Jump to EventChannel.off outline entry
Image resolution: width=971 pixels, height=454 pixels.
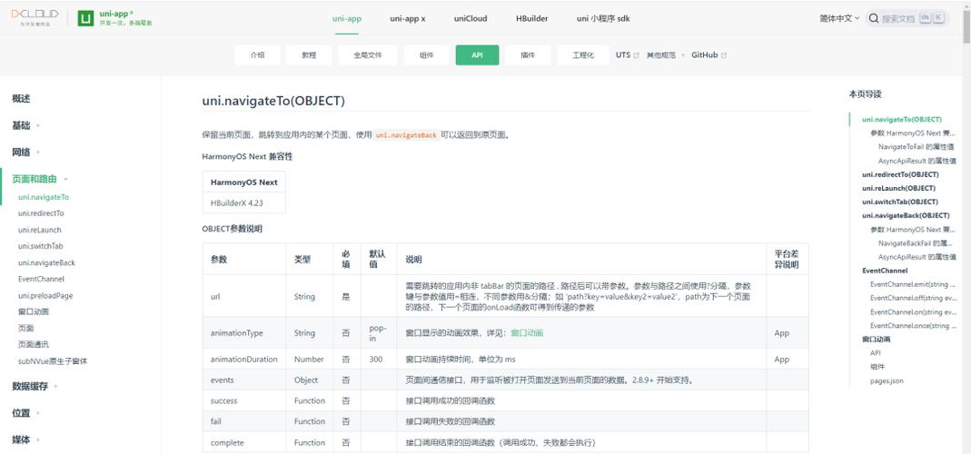[914, 298]
